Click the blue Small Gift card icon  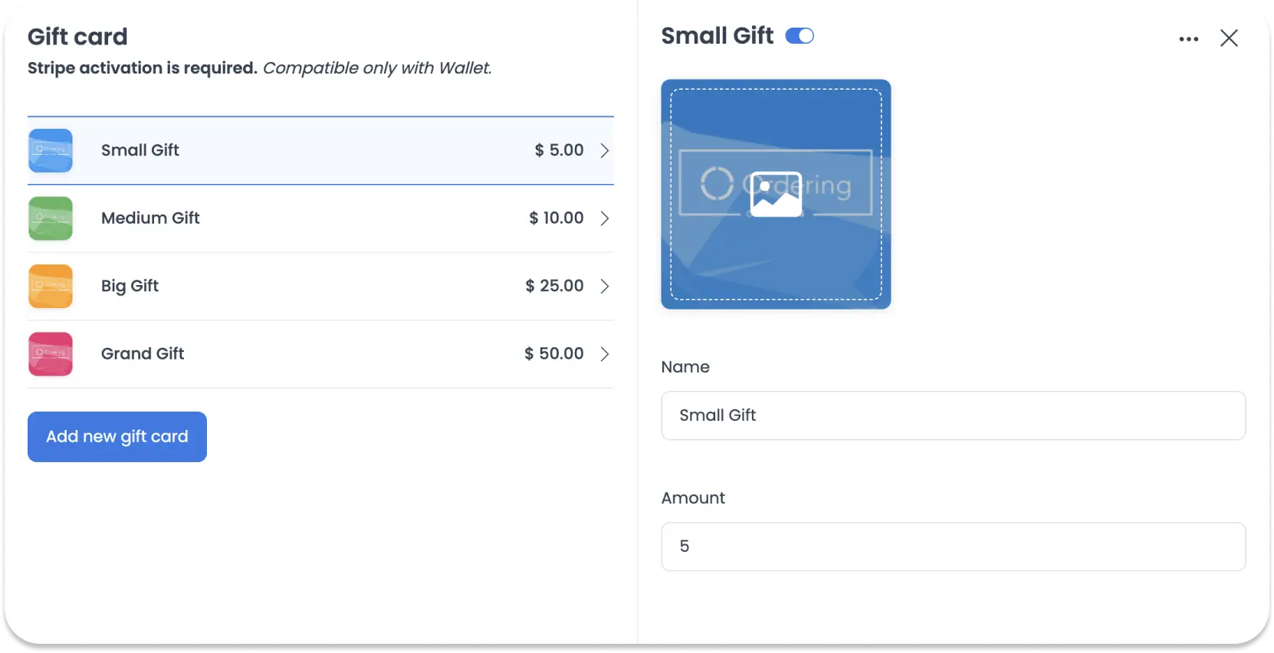pos(51,150)
